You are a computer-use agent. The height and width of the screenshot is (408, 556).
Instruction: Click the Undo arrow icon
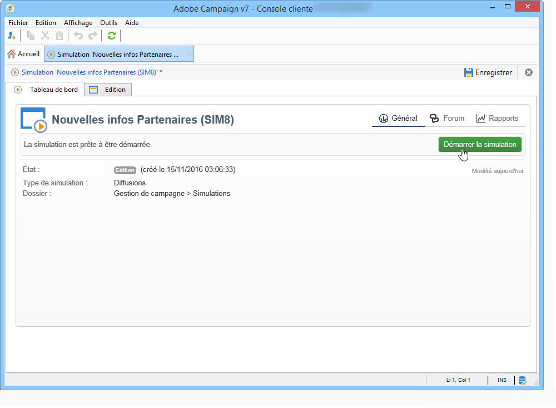tap(78, 36)
